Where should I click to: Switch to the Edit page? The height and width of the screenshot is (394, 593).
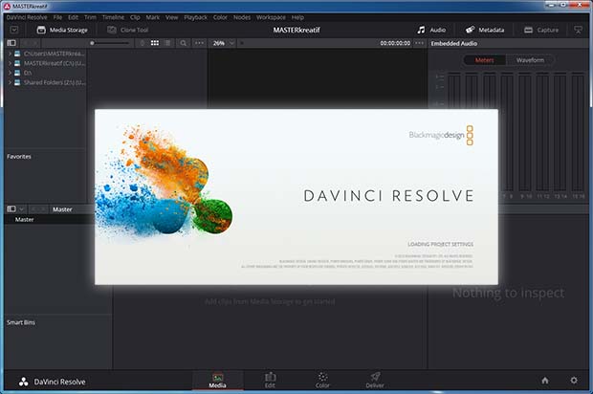click(x=270, y=381)
